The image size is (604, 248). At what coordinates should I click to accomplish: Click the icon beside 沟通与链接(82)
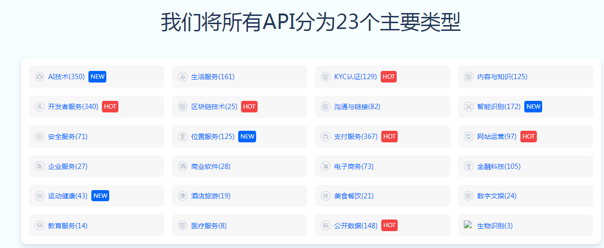(x=326, y=107)
